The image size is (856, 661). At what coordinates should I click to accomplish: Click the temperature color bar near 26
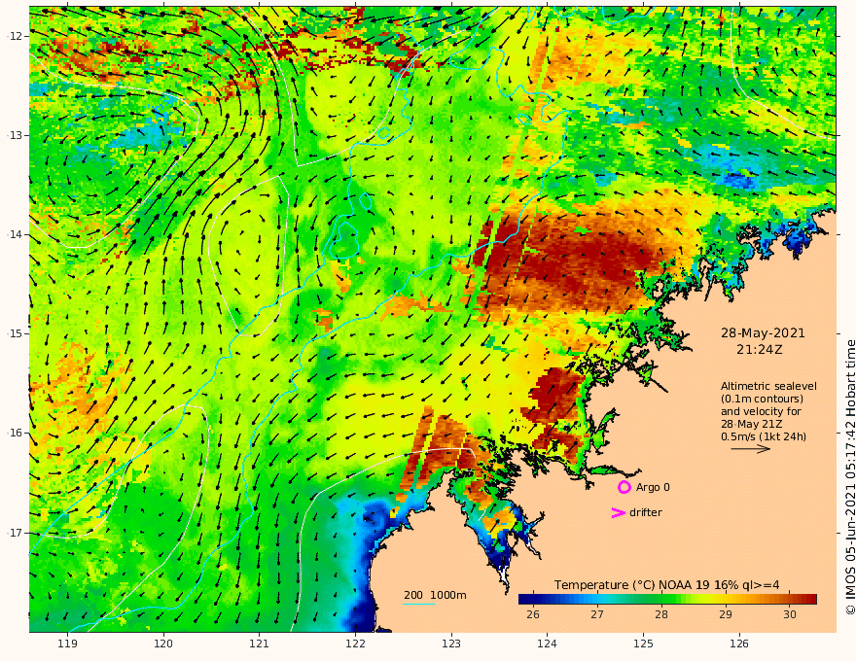click(533, 599)
